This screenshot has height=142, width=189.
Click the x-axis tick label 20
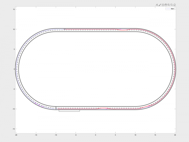pyautogui.click(x=175, y=135)
